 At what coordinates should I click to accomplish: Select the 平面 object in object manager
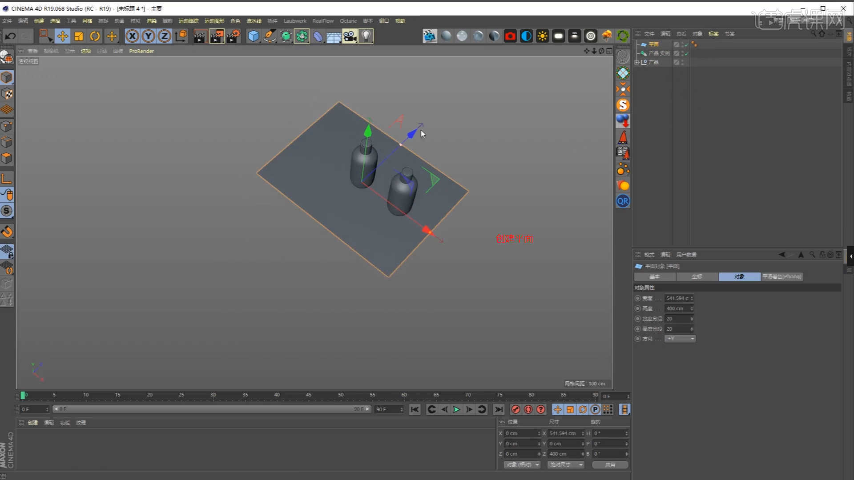[x=653, y=44]
